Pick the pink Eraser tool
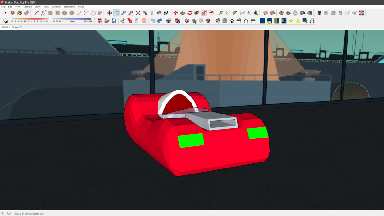Image resolution: width=384 pixels, height=216 pixels. pyautogui.click(x=26, y=13)
